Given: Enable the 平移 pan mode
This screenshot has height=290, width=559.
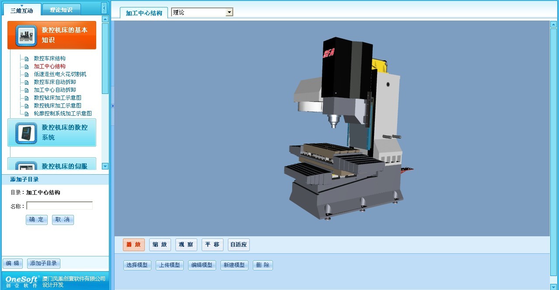Looking at the screenshot, I should point(213,245).
